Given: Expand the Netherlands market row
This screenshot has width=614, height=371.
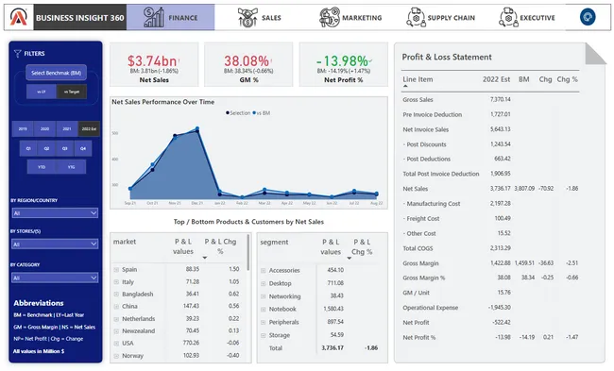Looking at the screenshot, I should 116,319.
